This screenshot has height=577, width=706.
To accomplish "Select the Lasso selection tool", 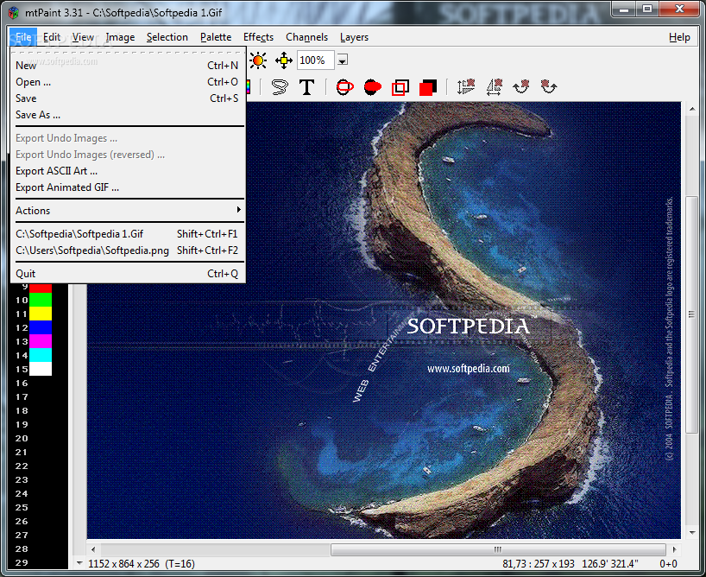I will (280, 87).
